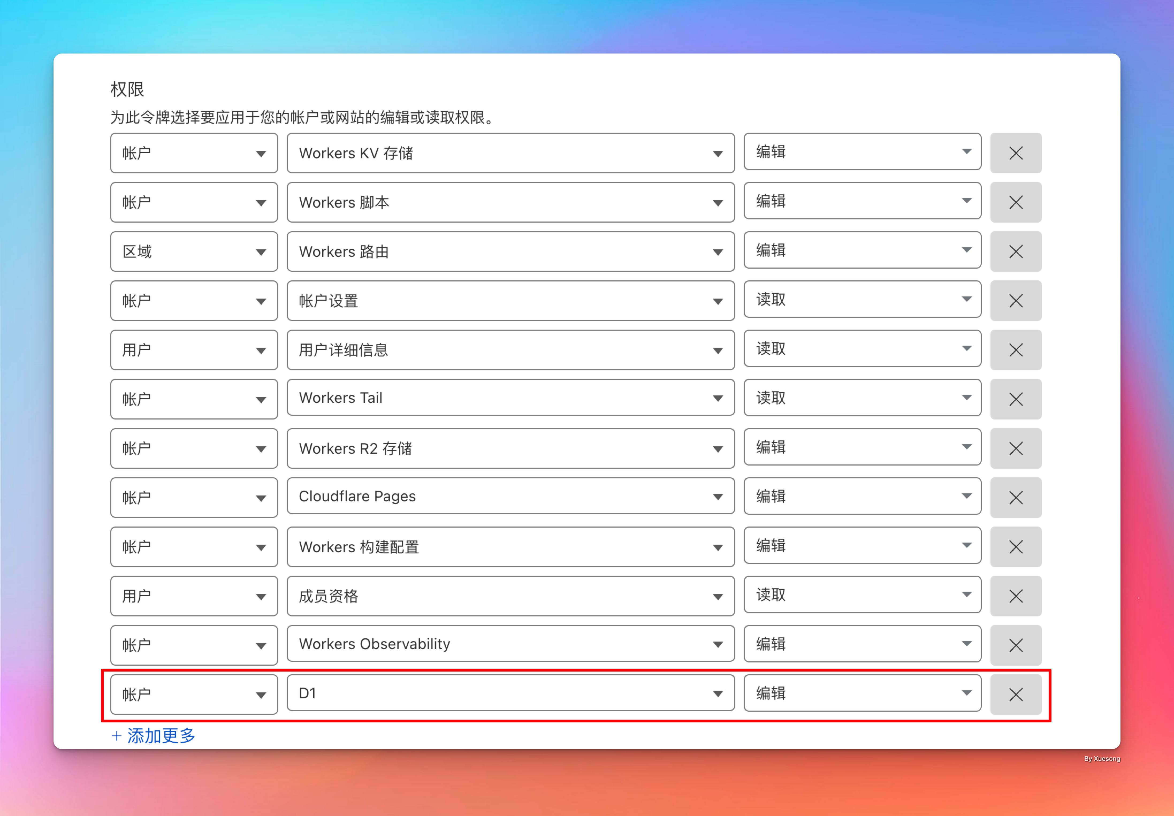Viewport: 1174px width, 816px height.
Task: Open the 成员资格 permission dropdown
Action: 511,596
